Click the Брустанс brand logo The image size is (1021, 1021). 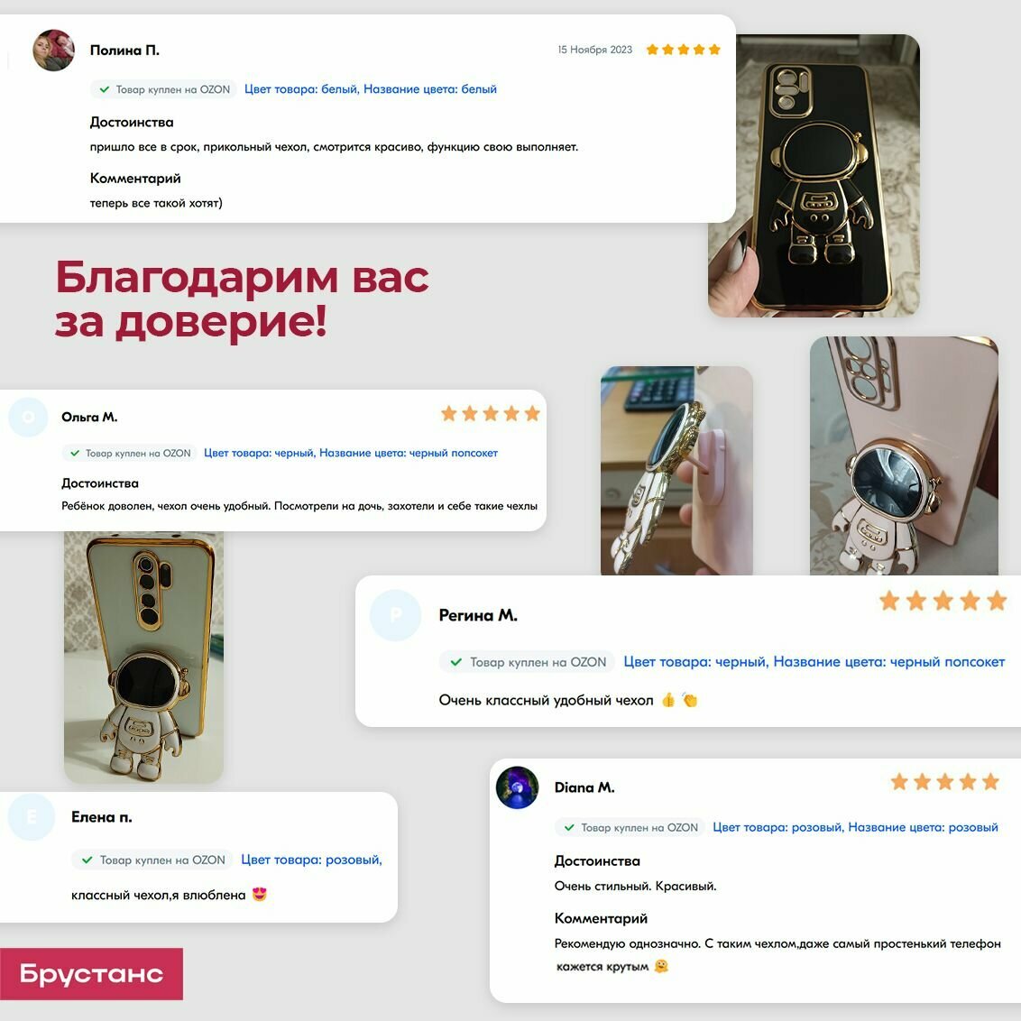91,973
